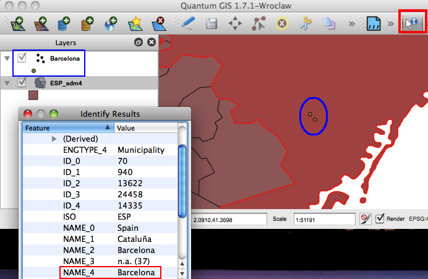Viewport: 428px width, 279px height.
Task: Toggle visibility of the Barcelona layer
Action: click(22, 58)
